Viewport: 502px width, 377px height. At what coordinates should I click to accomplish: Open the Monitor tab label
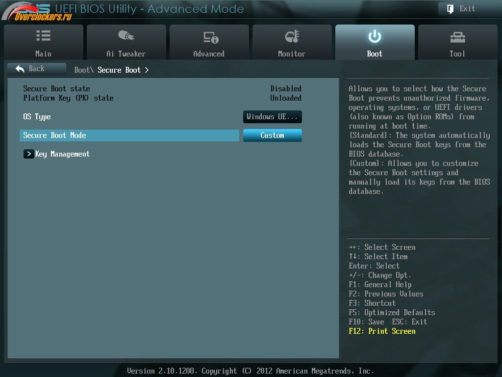click(292, 54)
